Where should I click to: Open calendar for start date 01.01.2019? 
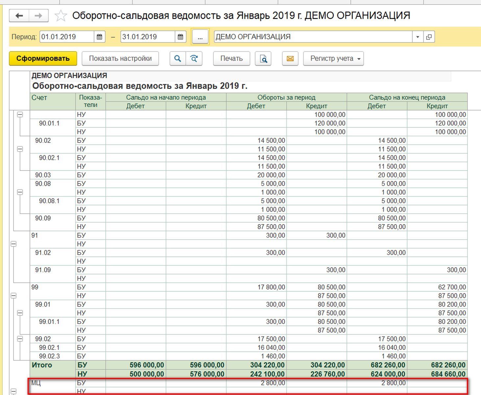tap(100, 37)
